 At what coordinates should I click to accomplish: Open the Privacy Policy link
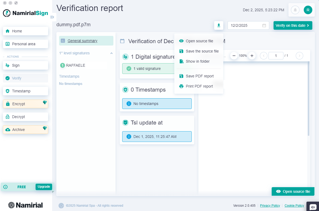270,206
